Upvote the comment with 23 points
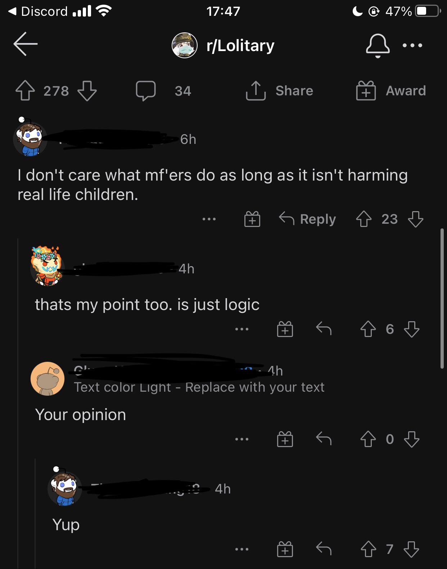The height and width of the screenshot is (569, 447). [364, 219]
